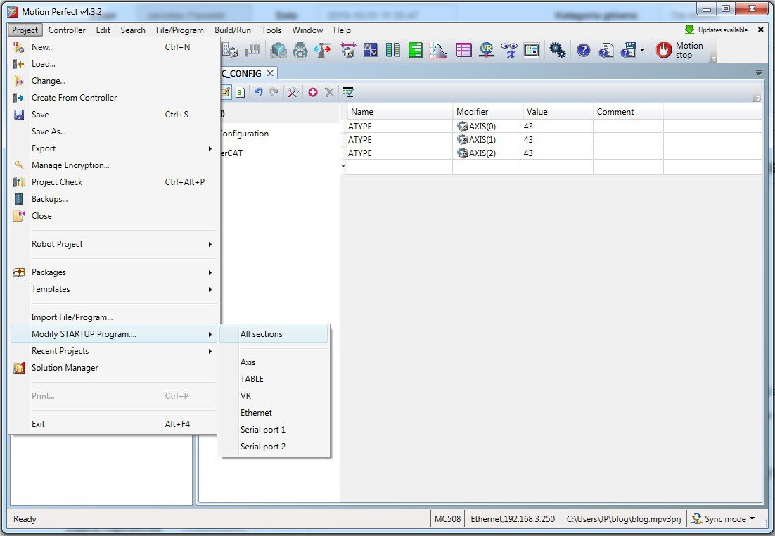This screenshot has width=775, height=536.
Task: Pick Ethernet in the STARTUP submenu
Action: tap(274, 412)
